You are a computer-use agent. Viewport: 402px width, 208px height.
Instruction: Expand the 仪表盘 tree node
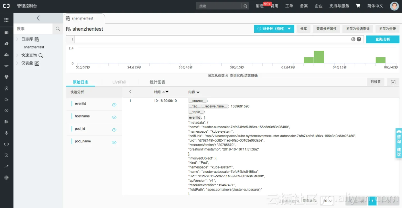pyautogui.click(x=17, y=63)
